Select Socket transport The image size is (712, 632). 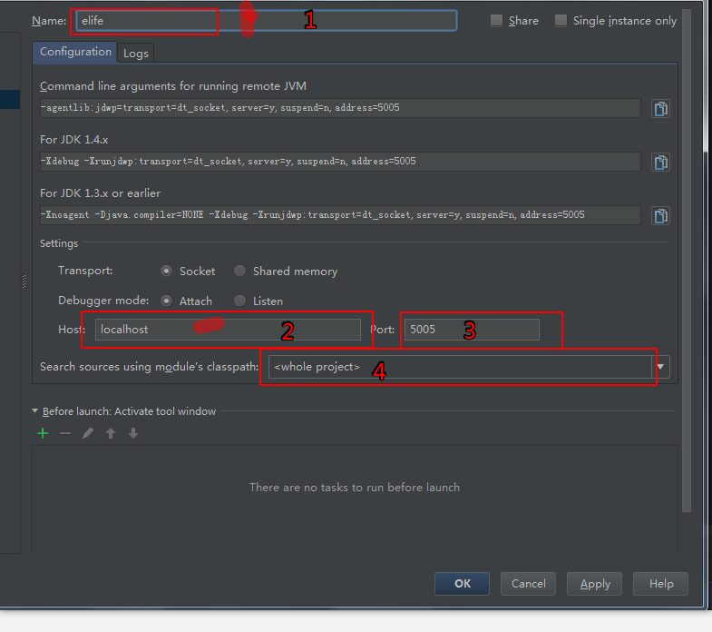[x=167, y=272]
